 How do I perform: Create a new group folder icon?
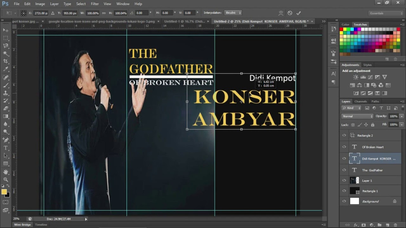click(x=379, y=225)
